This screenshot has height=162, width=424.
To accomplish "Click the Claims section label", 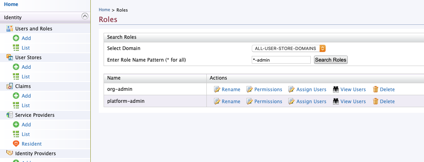I will coord(23,86).
